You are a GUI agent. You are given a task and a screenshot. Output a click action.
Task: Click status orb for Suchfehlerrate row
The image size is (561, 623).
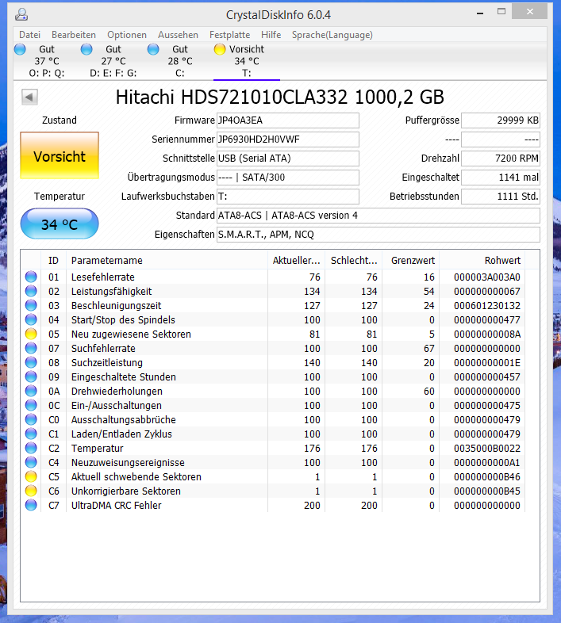tap(31, 349)
